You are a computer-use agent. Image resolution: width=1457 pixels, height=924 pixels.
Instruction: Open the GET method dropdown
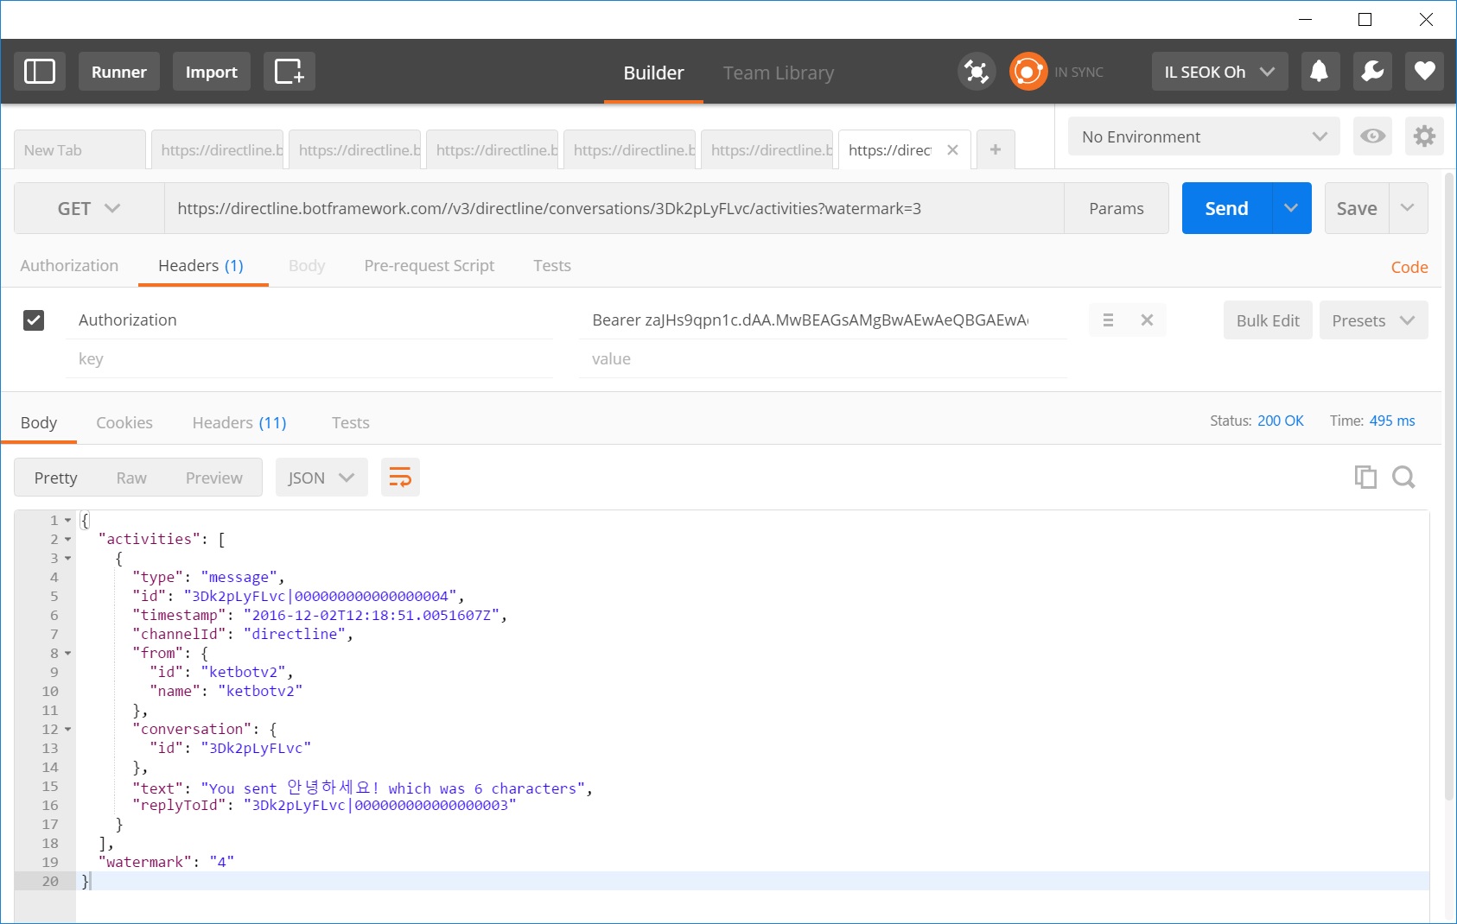[89, 208]
